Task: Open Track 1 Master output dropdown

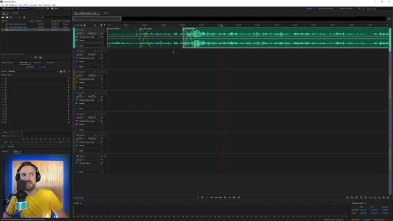Action: [x=91, y=40]
